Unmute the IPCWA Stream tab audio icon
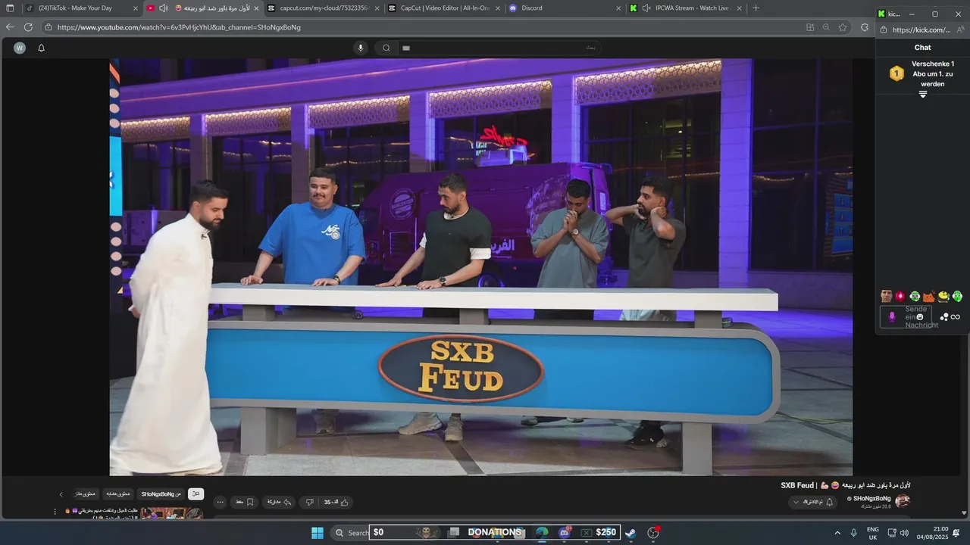This screenshot has height=545, width=970. pyautogui.click(x=646, y=8)
